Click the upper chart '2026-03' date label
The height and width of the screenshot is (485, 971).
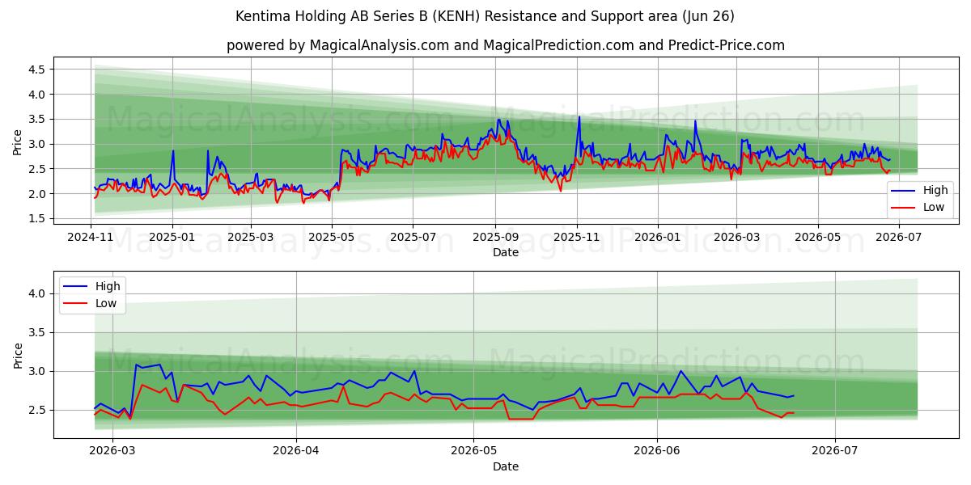pos(736,237)
